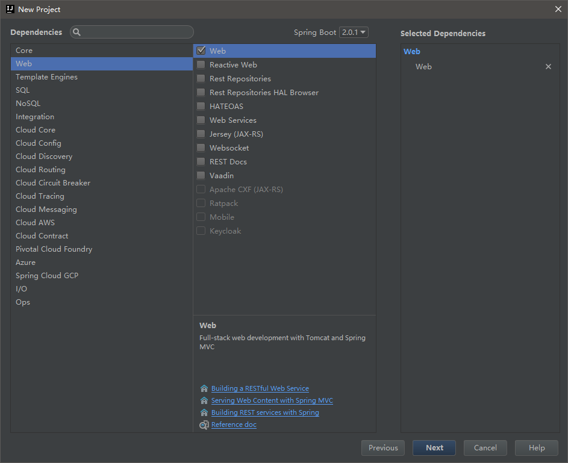Choose the SQL category in the list

tap(22, 90)
